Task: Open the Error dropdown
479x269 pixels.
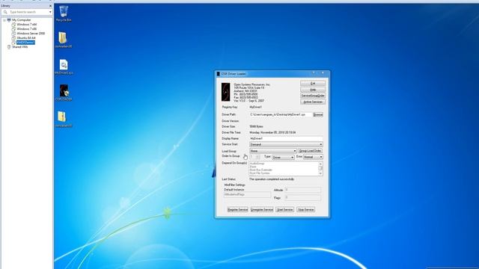Action: tap(313, 157)
